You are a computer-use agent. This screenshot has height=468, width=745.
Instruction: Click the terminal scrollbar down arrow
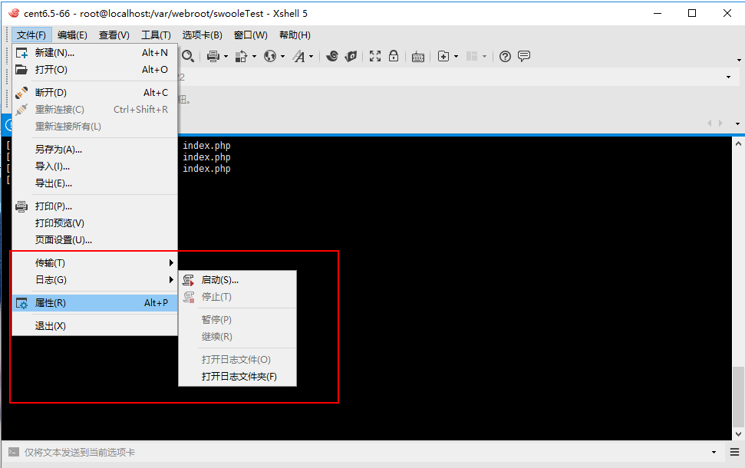pyautogui.click(x=738, y=433)
